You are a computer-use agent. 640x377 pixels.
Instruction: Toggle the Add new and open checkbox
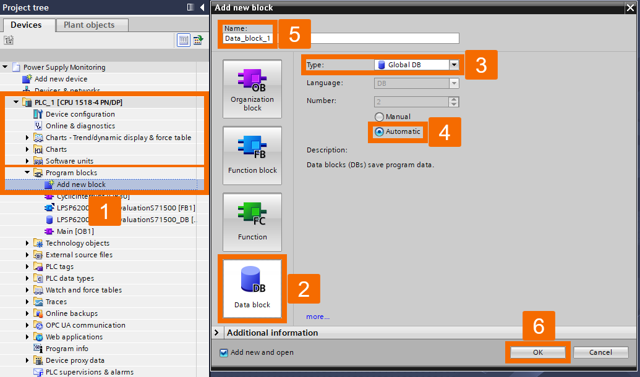tap(224, 352)
